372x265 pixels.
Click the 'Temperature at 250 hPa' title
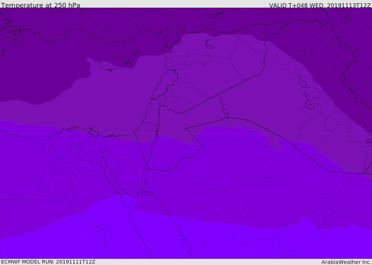(x=41, y=5)
